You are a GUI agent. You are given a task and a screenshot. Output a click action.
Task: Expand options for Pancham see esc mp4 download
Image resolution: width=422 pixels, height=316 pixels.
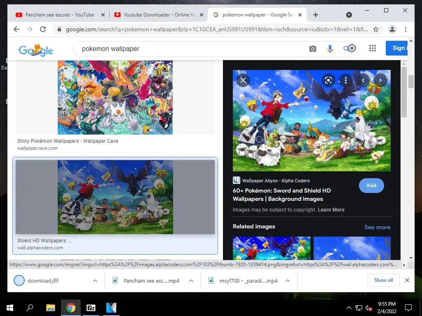191,281
